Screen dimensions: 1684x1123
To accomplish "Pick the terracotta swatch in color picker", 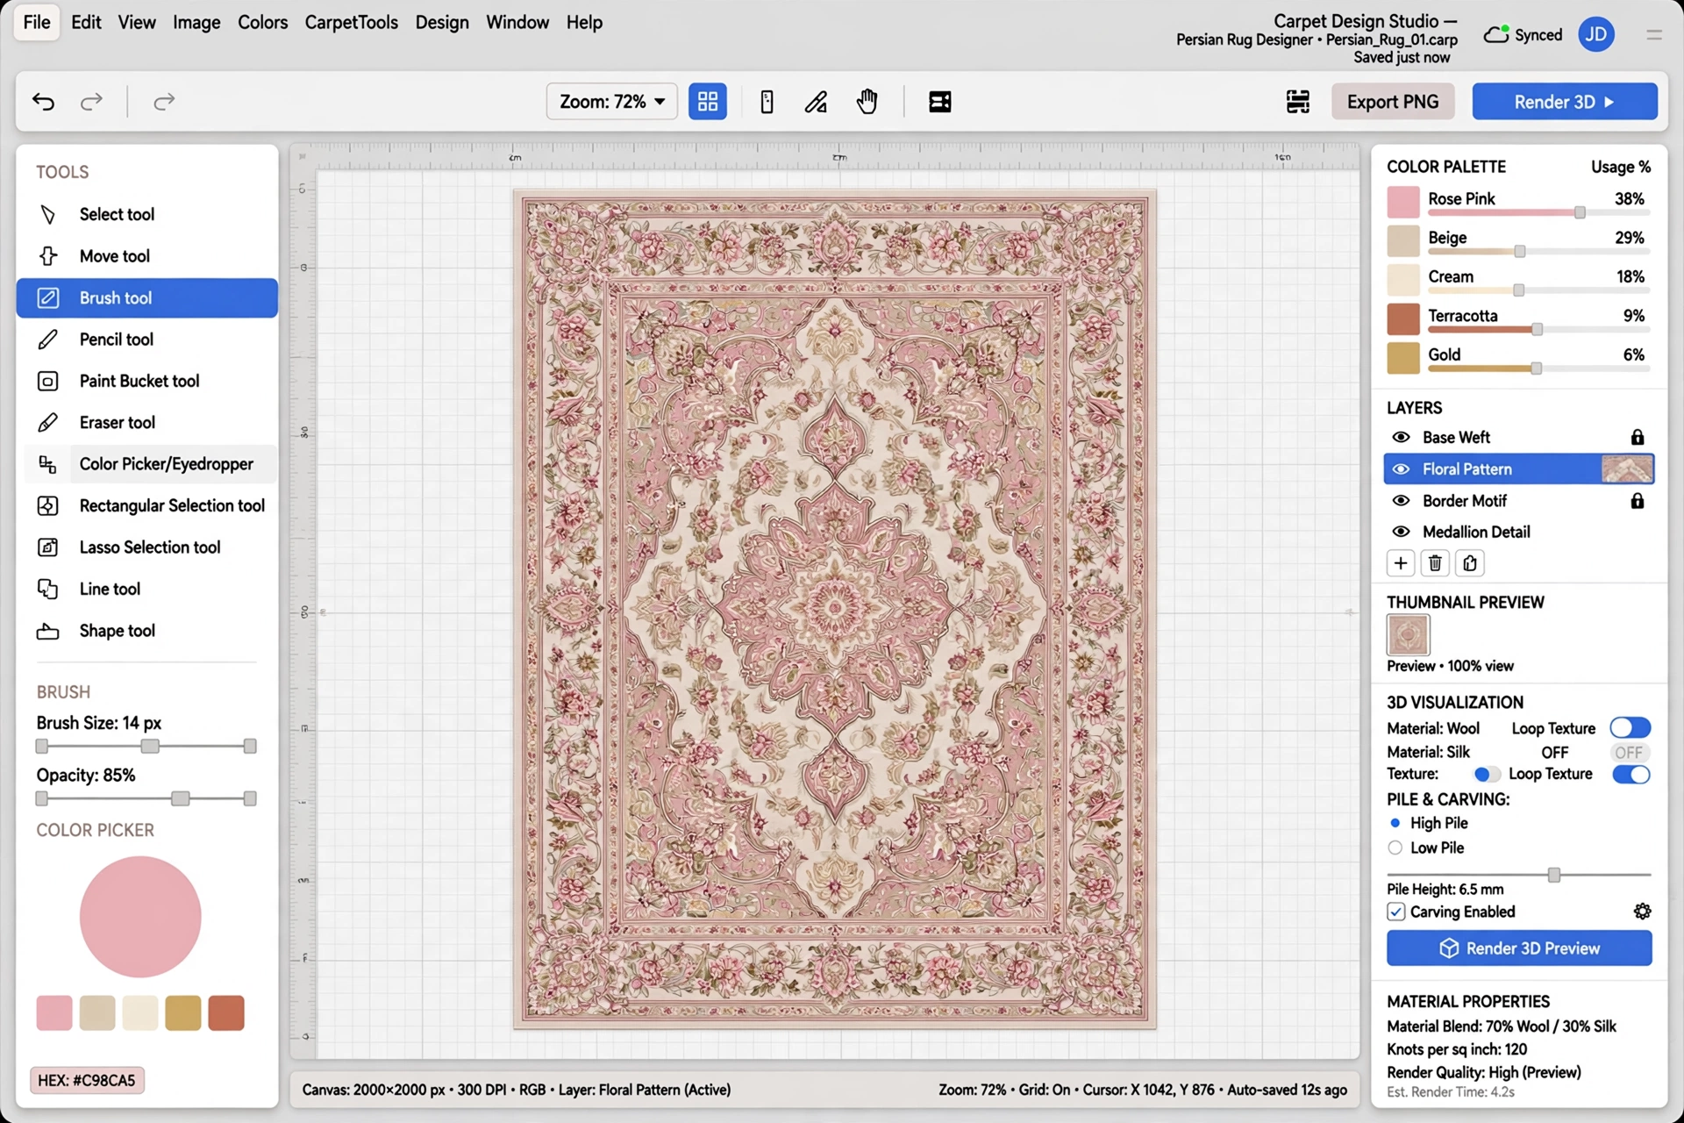I will [226, 1013].
